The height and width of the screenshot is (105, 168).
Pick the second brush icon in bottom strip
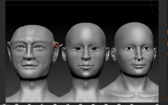(x=17, y=104)
